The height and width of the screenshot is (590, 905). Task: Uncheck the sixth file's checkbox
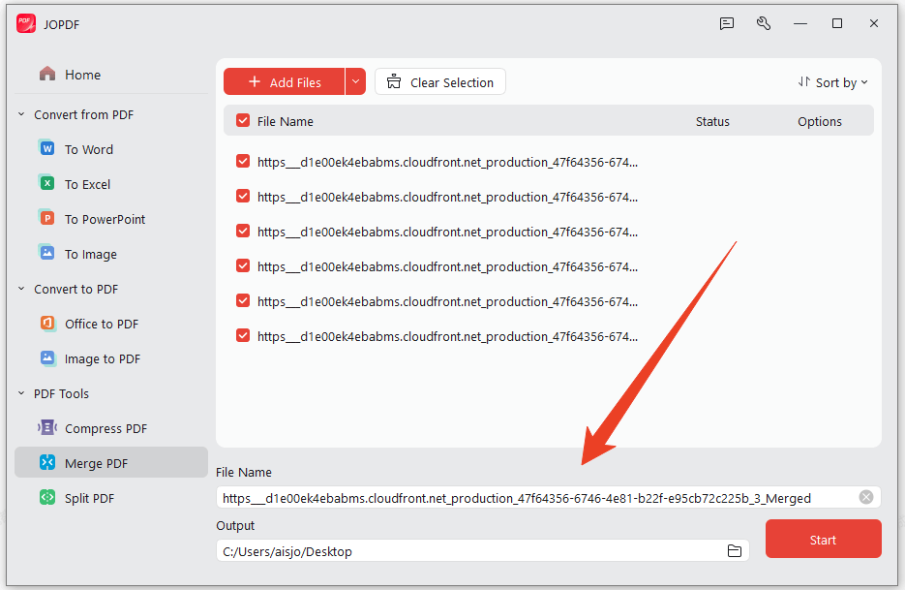pyautogui.click(x=243, y=336)
